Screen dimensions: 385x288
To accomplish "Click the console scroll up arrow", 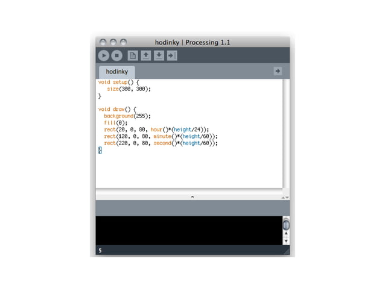I will [x=286, y=234].
